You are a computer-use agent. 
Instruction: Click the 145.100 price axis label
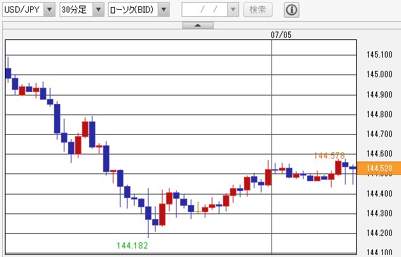[x=379, y=55]
